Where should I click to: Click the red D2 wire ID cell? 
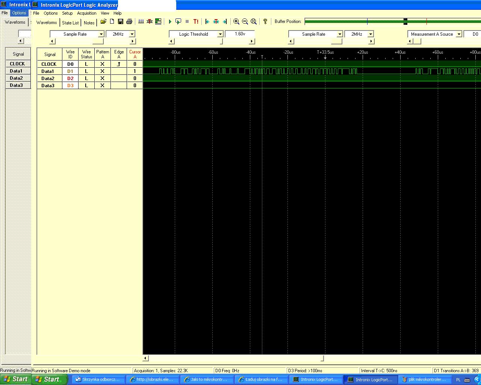click(x=70, y=79)
